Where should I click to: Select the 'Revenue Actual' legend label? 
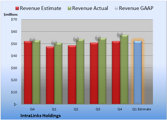coord(90,8)
